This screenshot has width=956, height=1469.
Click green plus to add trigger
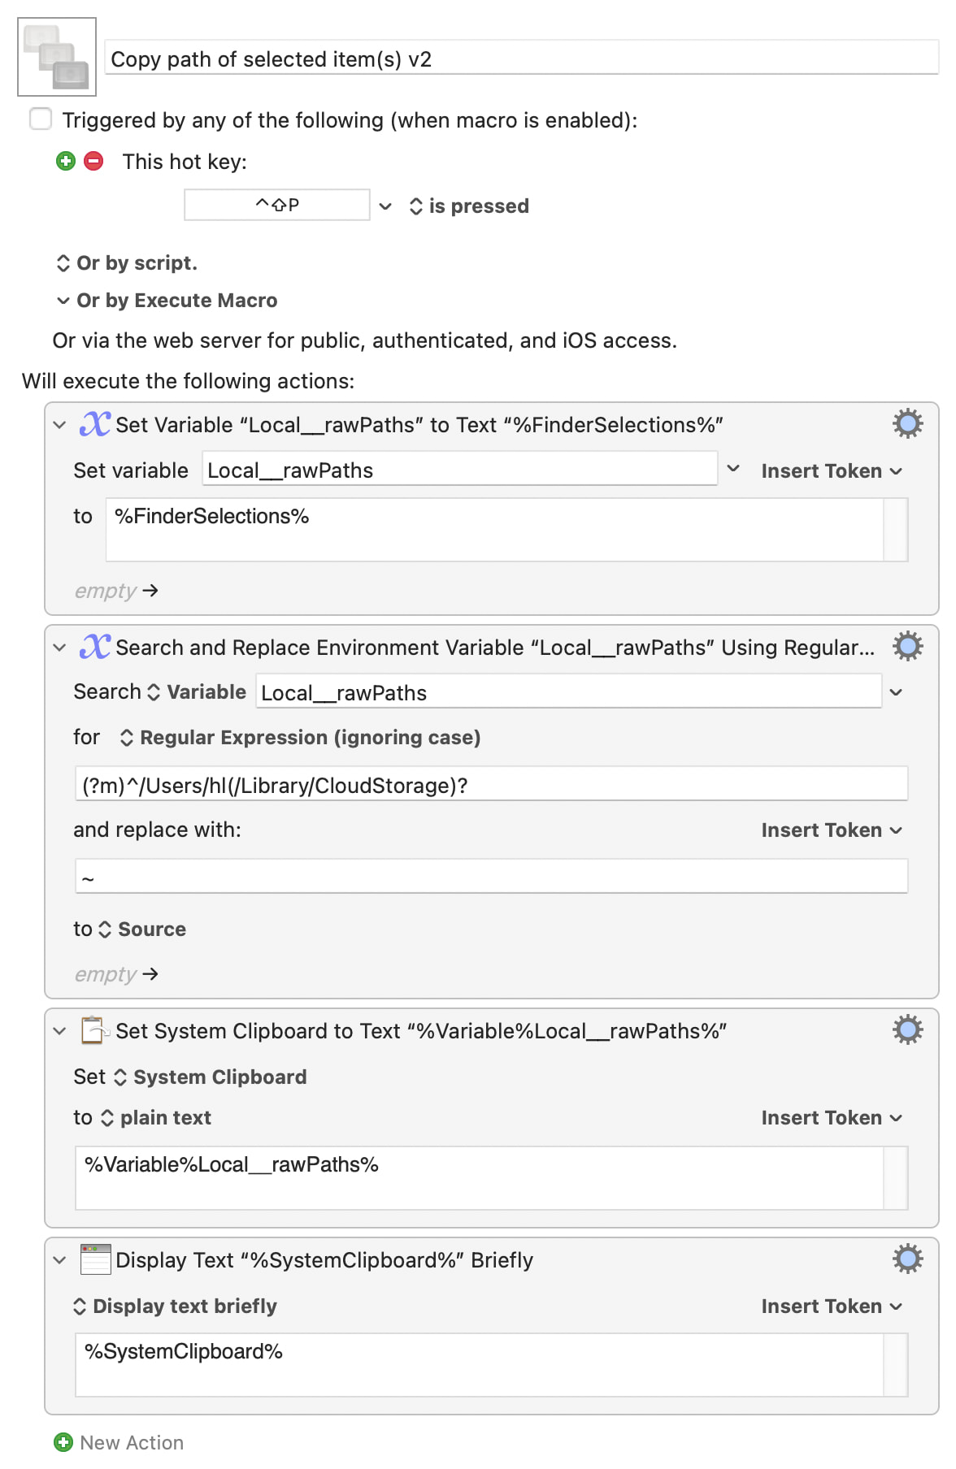point(66,161)
